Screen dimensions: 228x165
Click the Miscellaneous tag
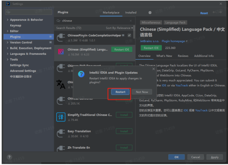pos(151,23)
